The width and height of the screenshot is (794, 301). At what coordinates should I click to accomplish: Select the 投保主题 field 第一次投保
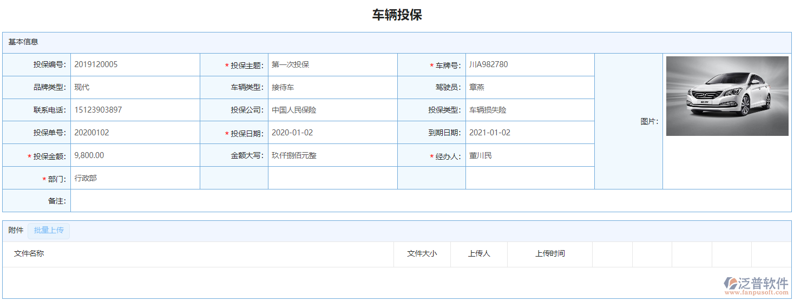(332, 64)
